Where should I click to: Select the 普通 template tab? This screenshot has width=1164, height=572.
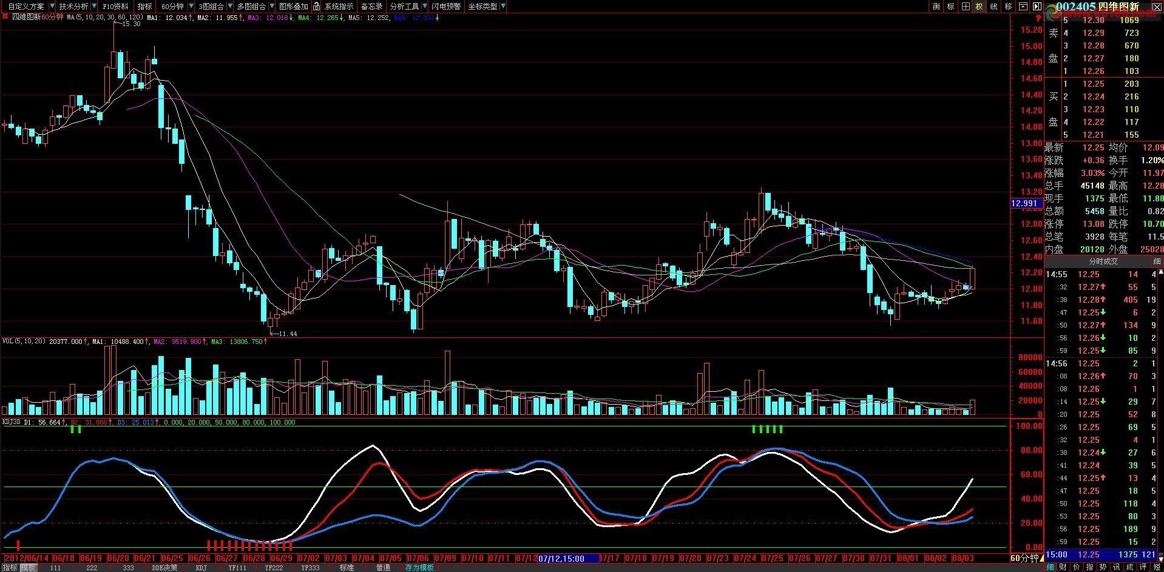click(383, 568)
